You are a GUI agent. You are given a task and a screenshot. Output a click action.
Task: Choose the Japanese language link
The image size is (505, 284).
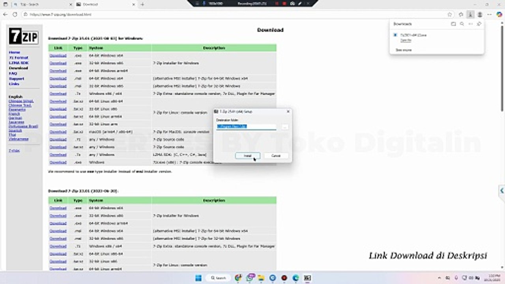point(16,122)
